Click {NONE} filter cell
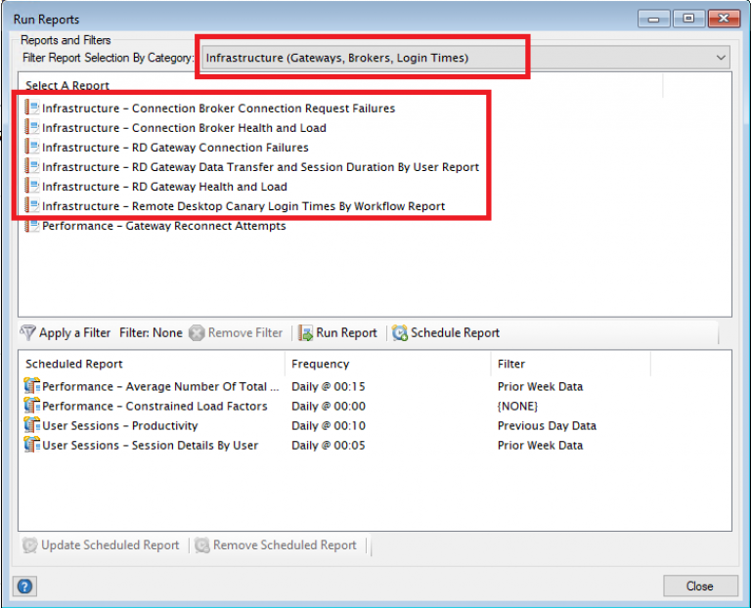Image resolution: width=751 pixels, height=608 pixels. 517,406
